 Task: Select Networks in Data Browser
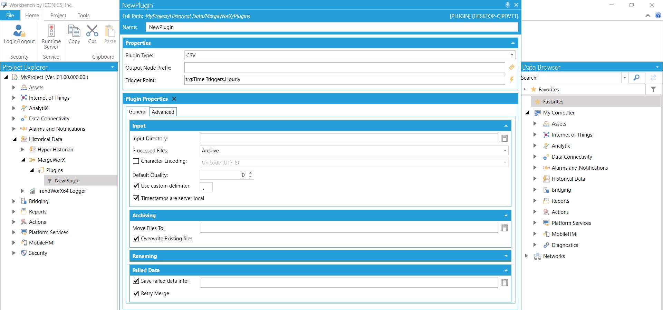tap(554, 256)
